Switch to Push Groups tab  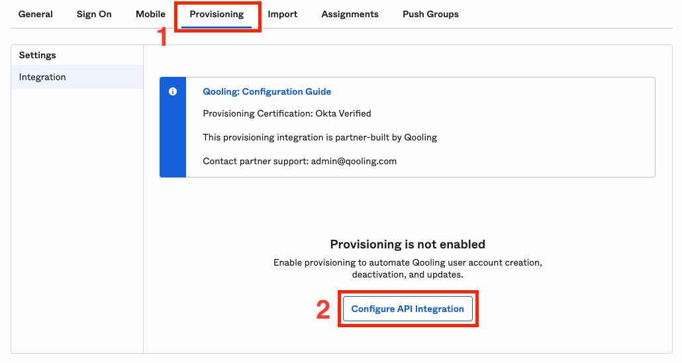[430, 14]
